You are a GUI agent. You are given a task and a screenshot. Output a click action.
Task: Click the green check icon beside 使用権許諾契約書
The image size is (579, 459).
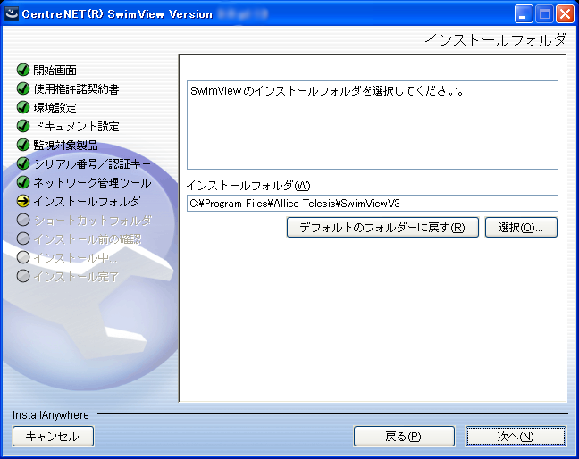(x=23, y=88)
